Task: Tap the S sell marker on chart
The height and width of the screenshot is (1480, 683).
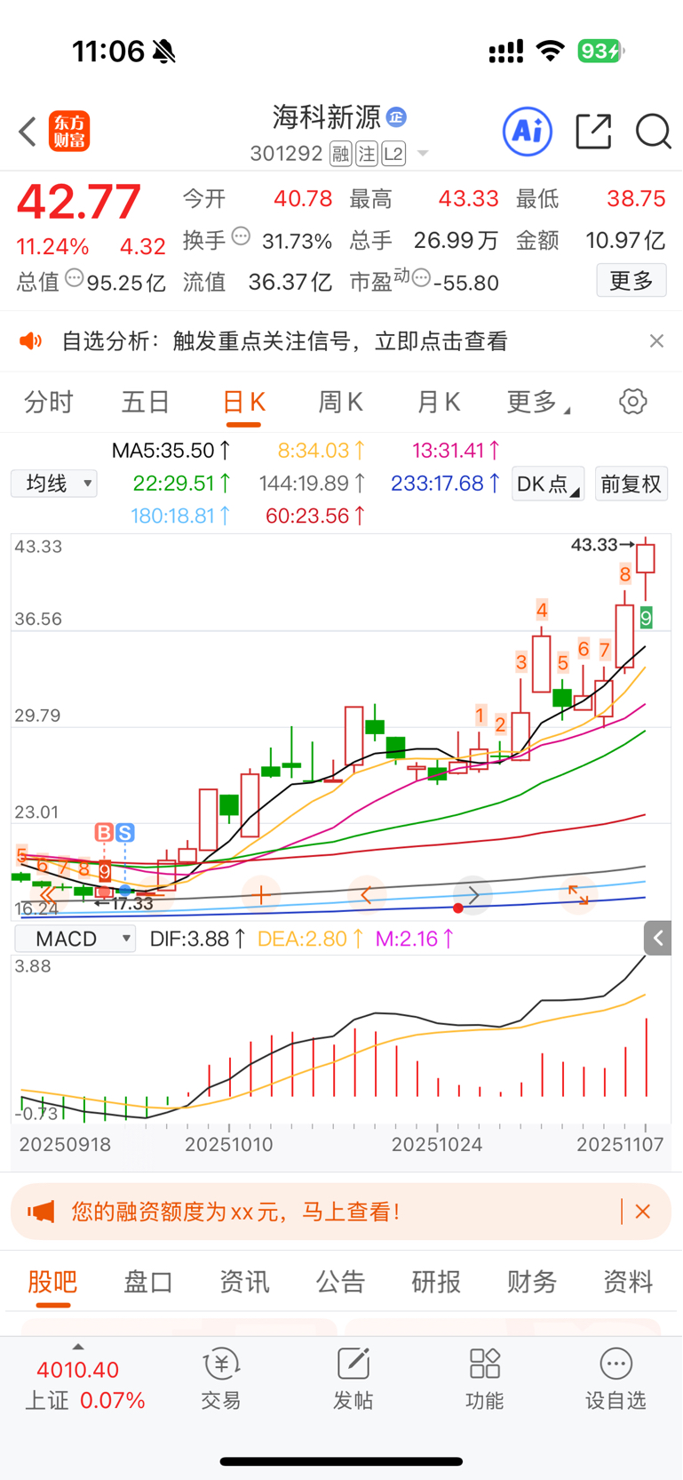Action: (x=125, y=833)
